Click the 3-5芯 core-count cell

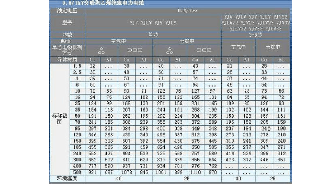[x=255, y=35]
